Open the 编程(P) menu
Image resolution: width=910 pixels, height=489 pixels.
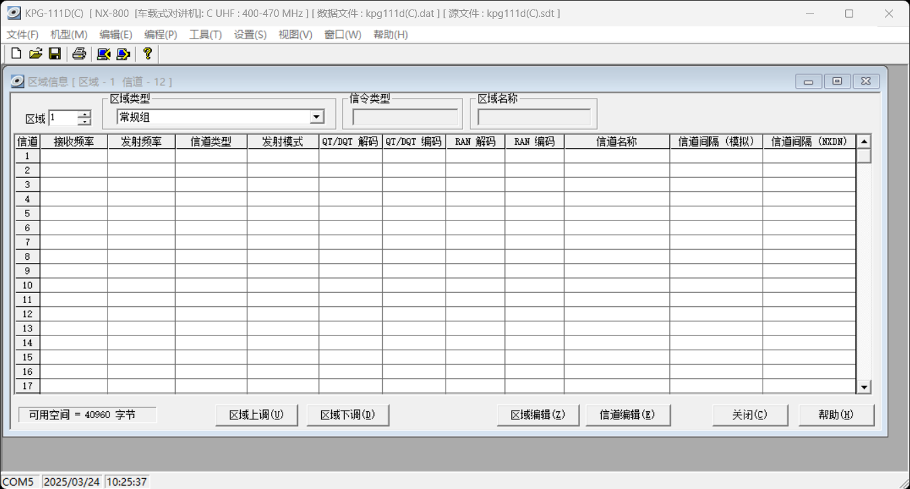[x=160, y=34]
